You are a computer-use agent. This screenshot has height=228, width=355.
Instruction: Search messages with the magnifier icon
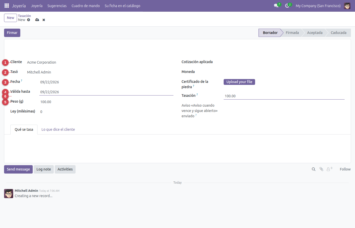click(x=314, y=169)
